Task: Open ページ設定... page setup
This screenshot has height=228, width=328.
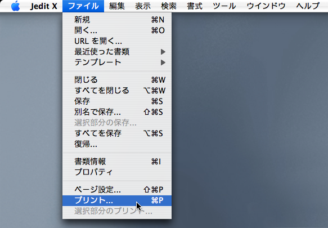Action: tap(117, 190)
